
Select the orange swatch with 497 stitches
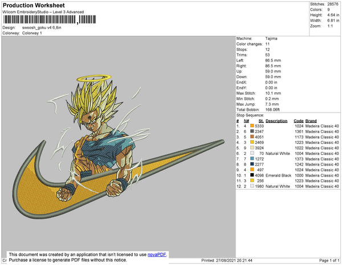pyautogui.click(x=252, y=170)
